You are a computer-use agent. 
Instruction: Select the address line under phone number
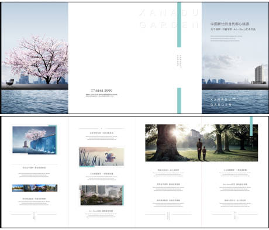point(101,95)
